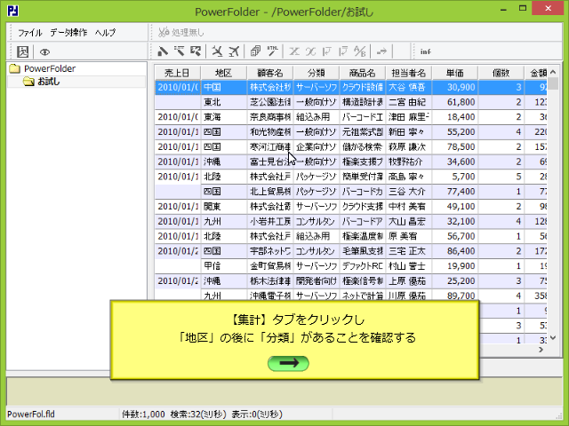
Task: Click the second greyed-out crossed arrows icon
Action: (x=310, y=51)
